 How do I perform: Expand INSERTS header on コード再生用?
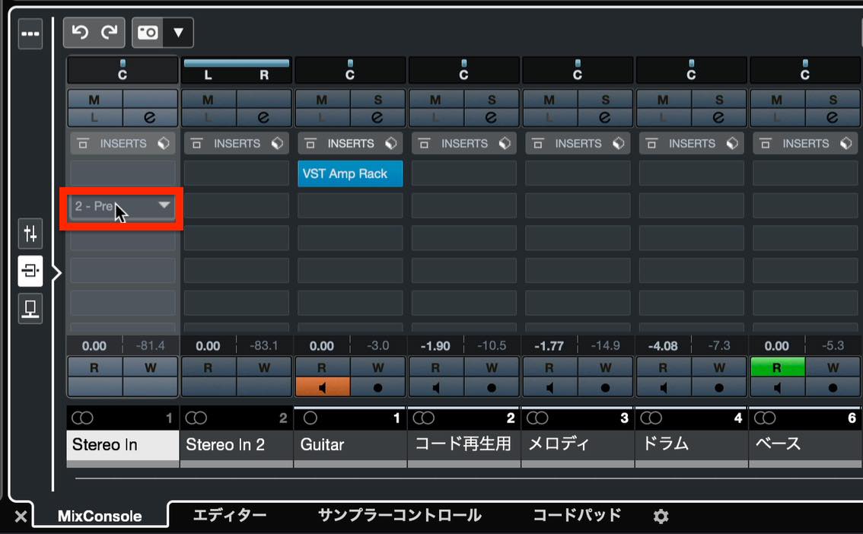coord(464,144)
